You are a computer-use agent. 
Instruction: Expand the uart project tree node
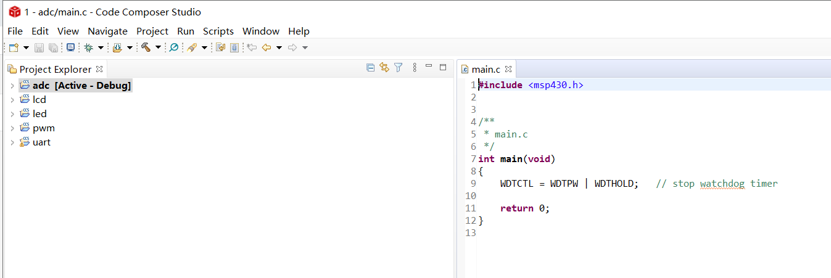point(12,142)
